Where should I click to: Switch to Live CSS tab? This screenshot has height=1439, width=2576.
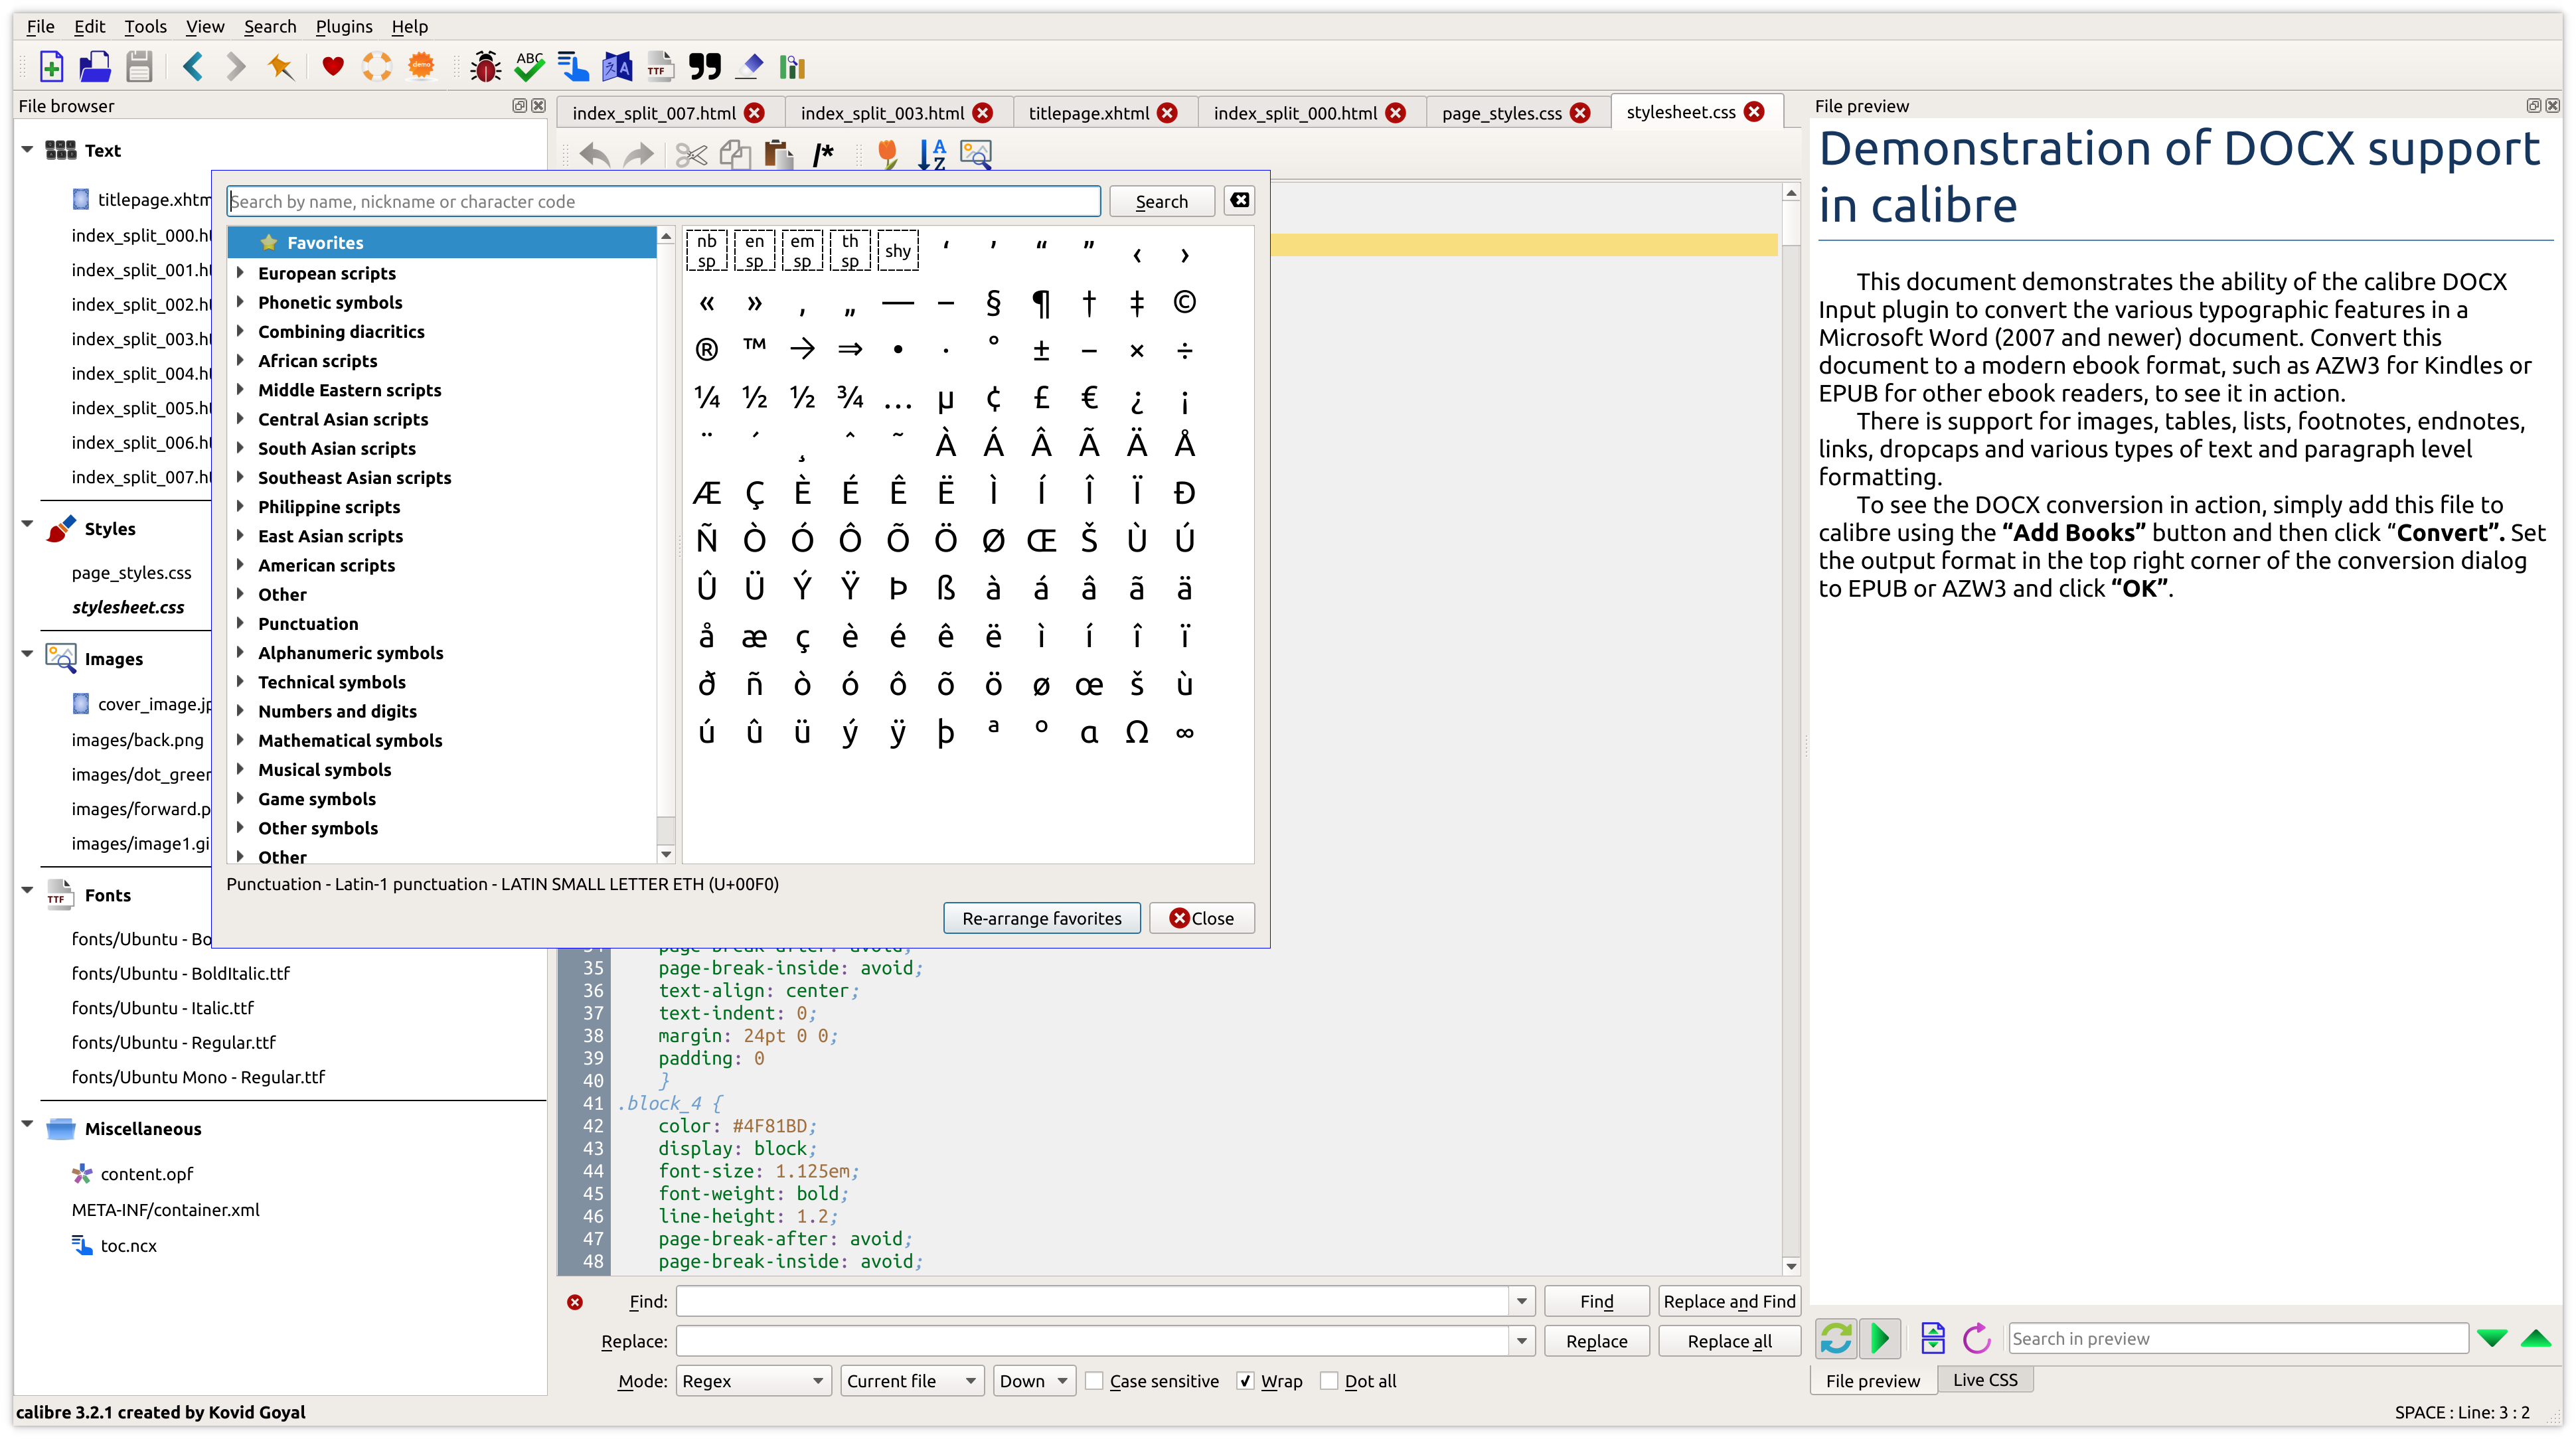tap(1985, 1380)
